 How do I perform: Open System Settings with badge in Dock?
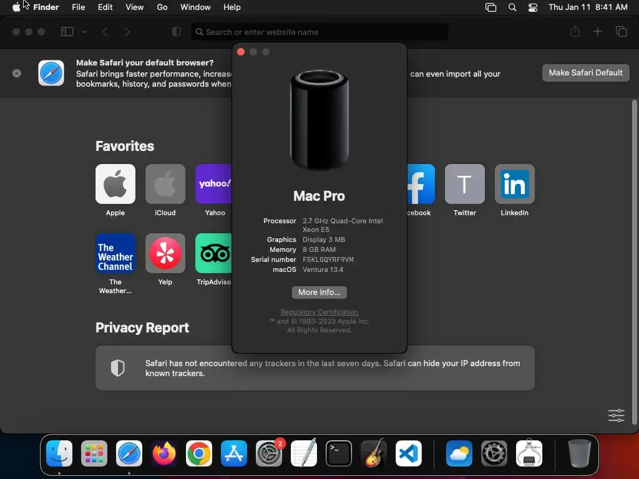pos(269,453)
